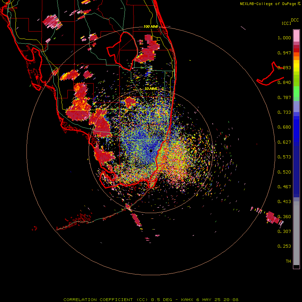Select the 0.680 color scale value
This screenshot has width=302, height=302.
(x=284, y=127)
